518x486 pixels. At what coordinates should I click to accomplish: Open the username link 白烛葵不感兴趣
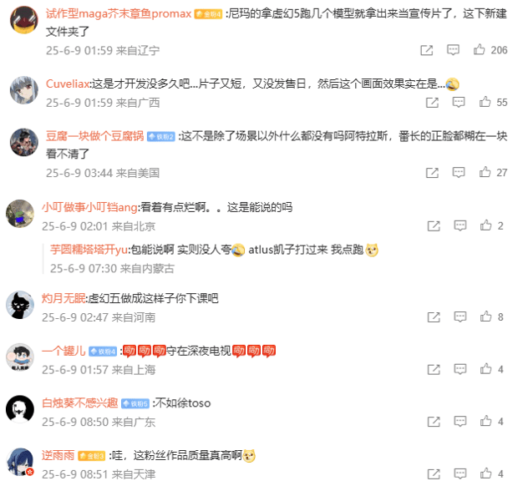(79, 402)
